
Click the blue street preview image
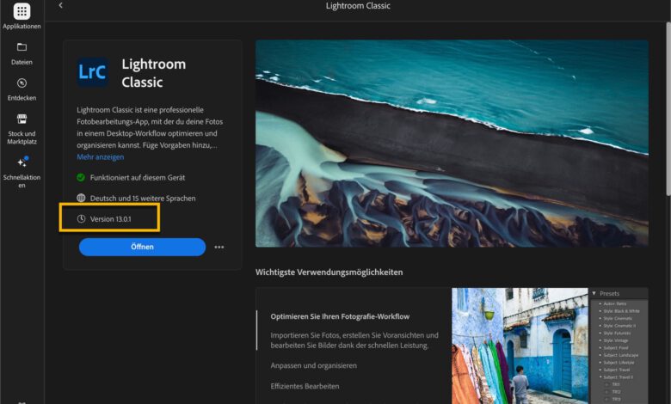point(520,346)
